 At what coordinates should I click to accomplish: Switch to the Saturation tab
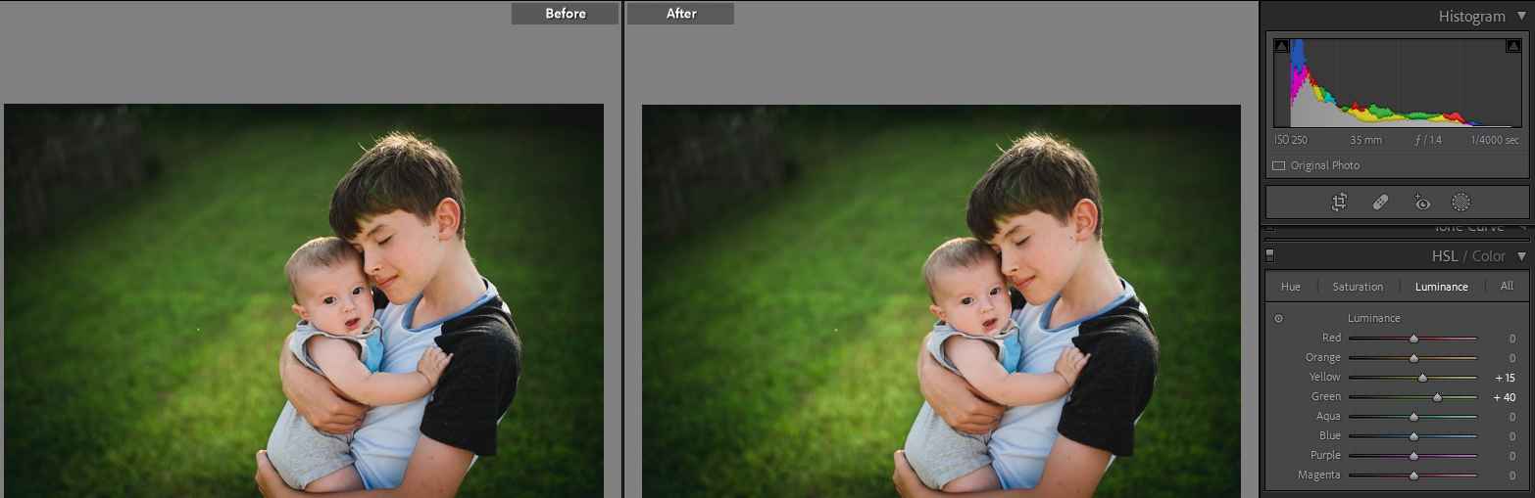point(1358,287)
